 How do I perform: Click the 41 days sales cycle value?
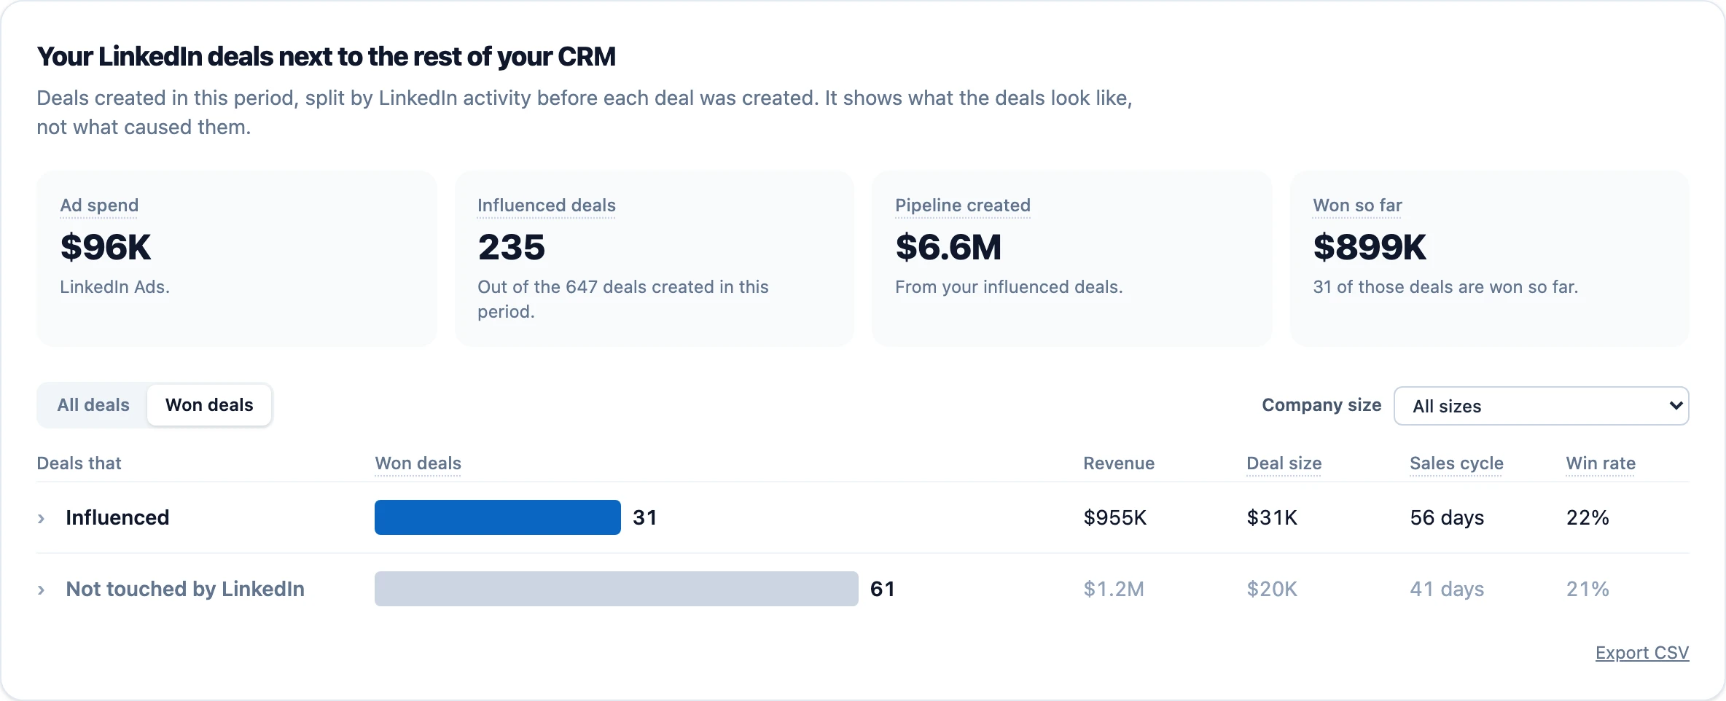tap(1447, 589)
